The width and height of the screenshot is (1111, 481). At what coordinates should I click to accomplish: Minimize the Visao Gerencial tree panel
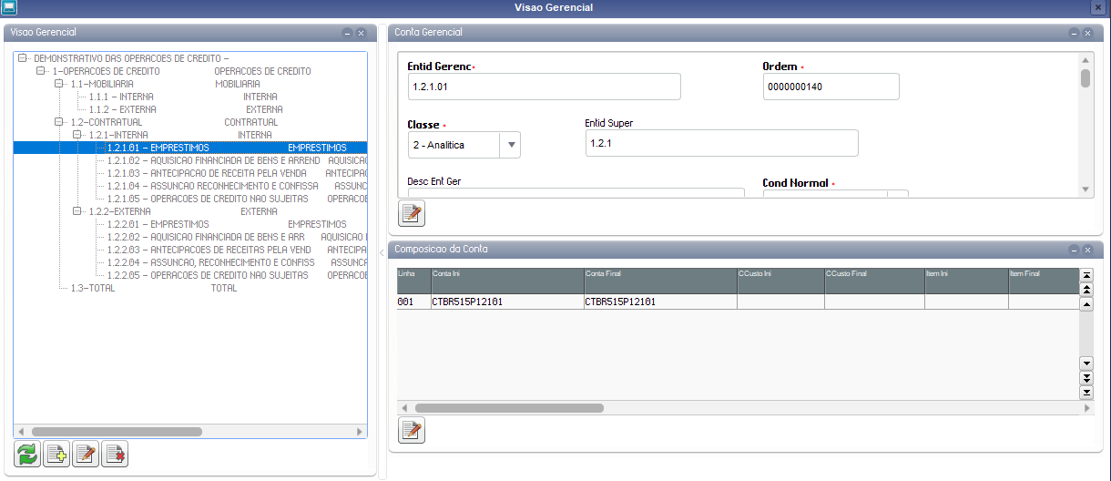point(347,33)
